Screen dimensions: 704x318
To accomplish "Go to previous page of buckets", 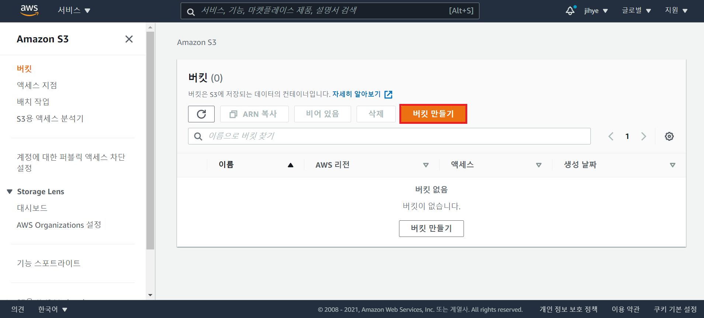I will (x=611, y=136).
